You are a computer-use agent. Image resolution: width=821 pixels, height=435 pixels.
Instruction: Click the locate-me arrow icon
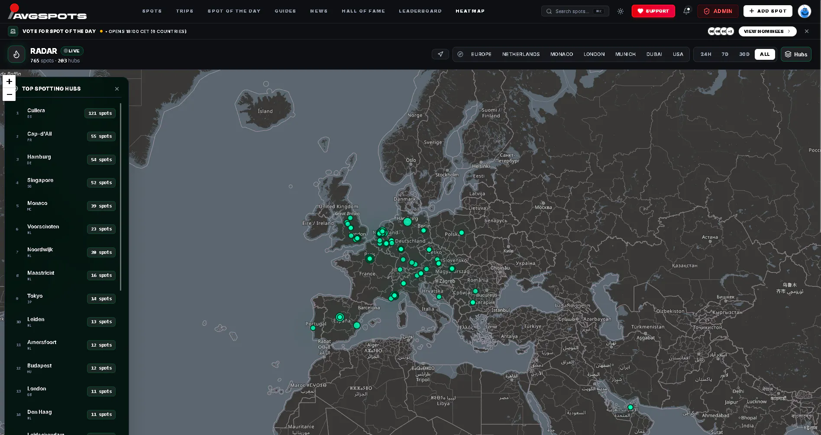[440, 54]
